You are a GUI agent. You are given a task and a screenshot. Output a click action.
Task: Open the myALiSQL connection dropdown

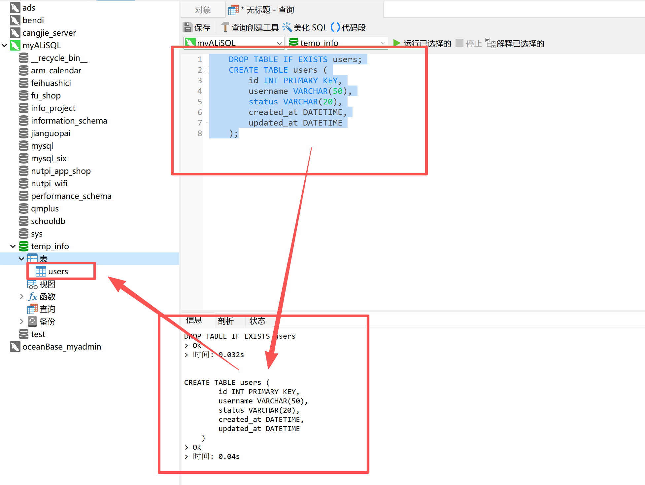(x=279, y=43)
